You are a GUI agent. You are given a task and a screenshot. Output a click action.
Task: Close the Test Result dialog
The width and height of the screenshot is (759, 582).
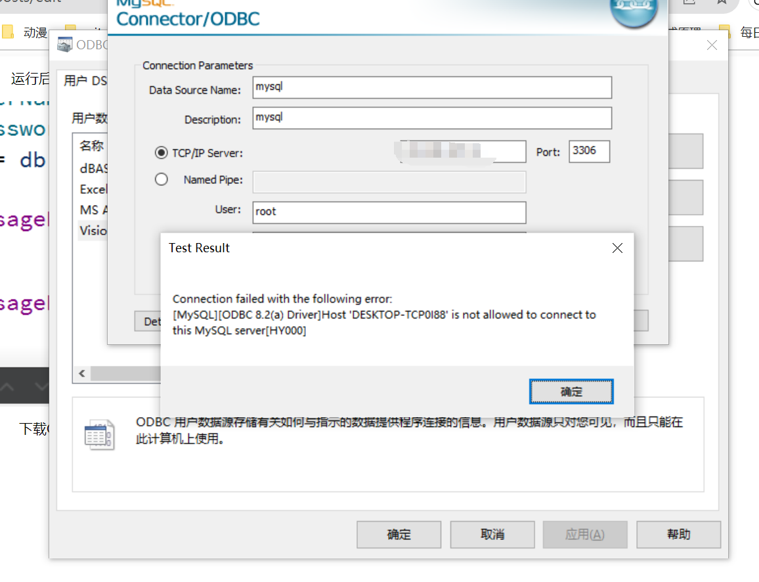point(617,248)
